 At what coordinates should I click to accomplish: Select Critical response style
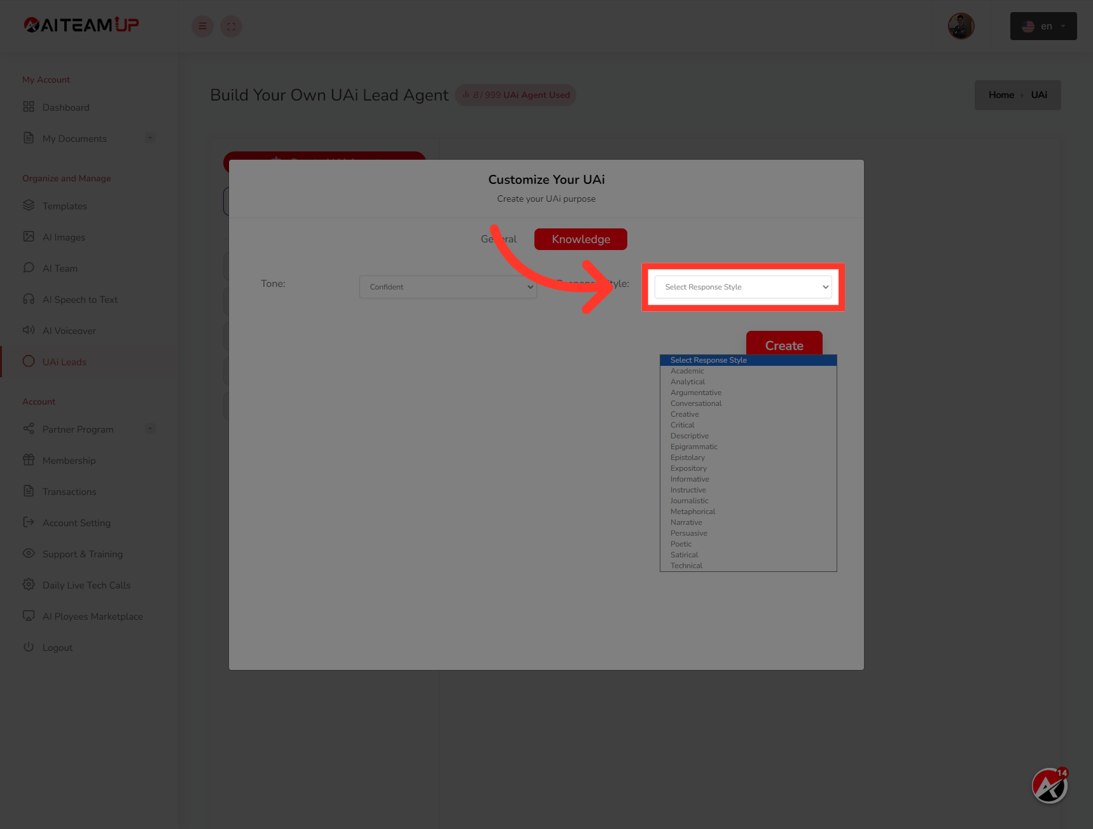click(748, 425)
